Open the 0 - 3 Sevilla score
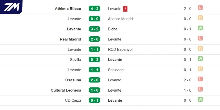The image size is (220, 110). pyautogui.click(x=95, y=60)
